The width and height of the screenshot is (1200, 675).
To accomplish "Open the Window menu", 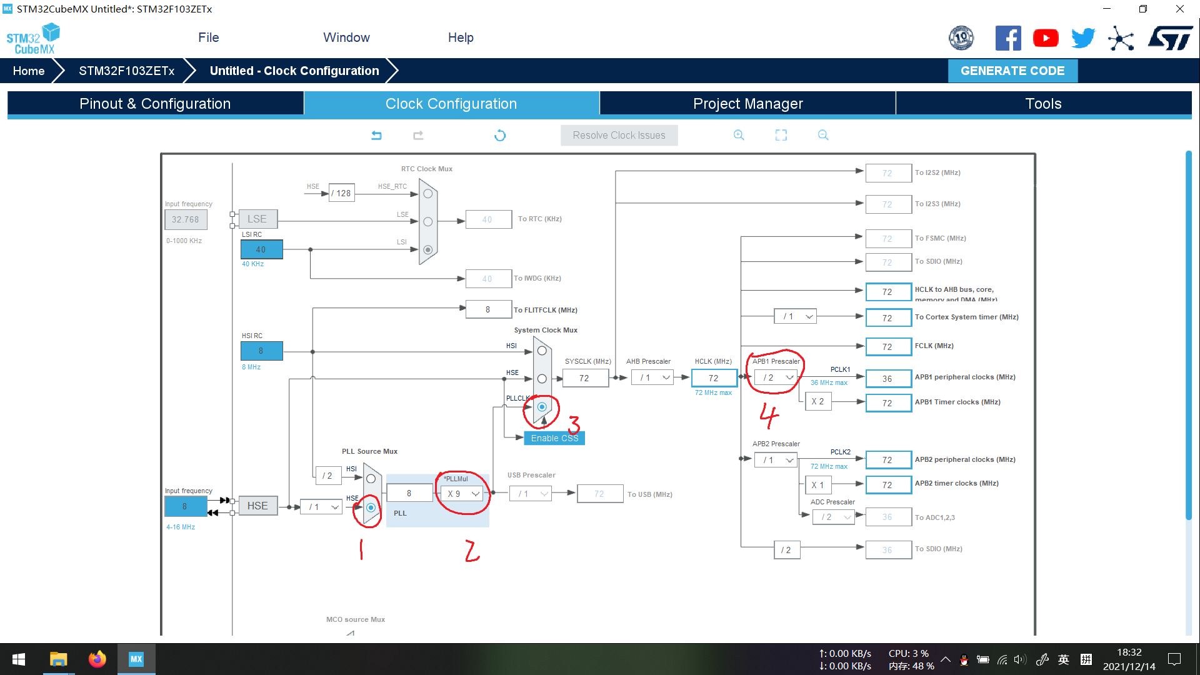I will point(346,37).
